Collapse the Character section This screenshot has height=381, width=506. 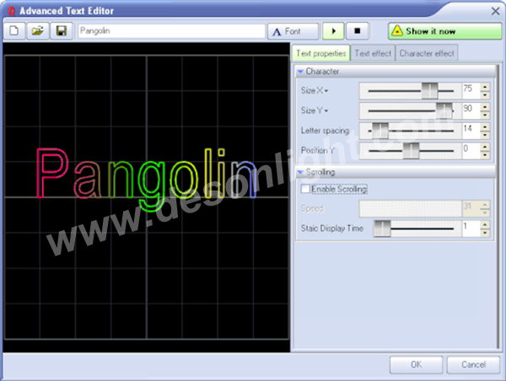[300, 72]
